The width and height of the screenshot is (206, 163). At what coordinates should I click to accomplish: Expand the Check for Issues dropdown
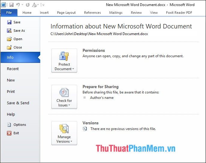click(x=64, y=97)
